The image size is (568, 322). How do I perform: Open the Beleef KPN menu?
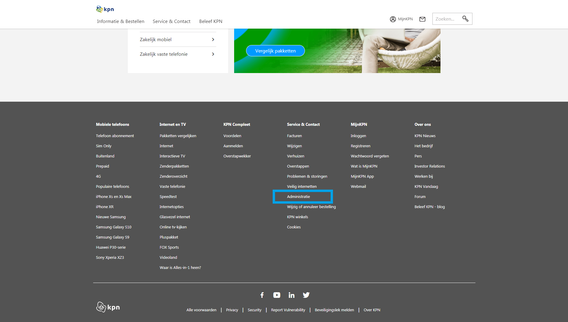[x=211, y=21]
